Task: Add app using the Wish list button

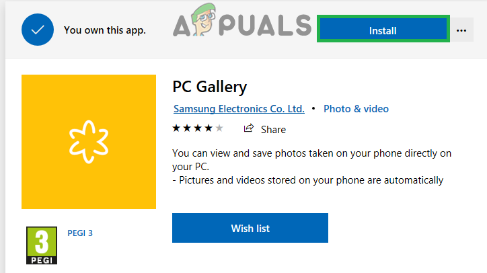Action: 250,228
